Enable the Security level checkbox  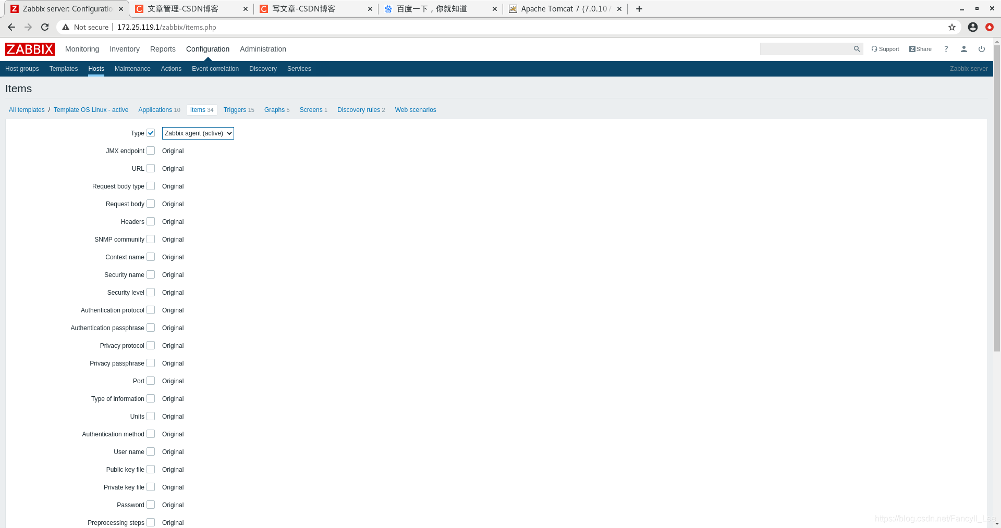pos(151,292)
